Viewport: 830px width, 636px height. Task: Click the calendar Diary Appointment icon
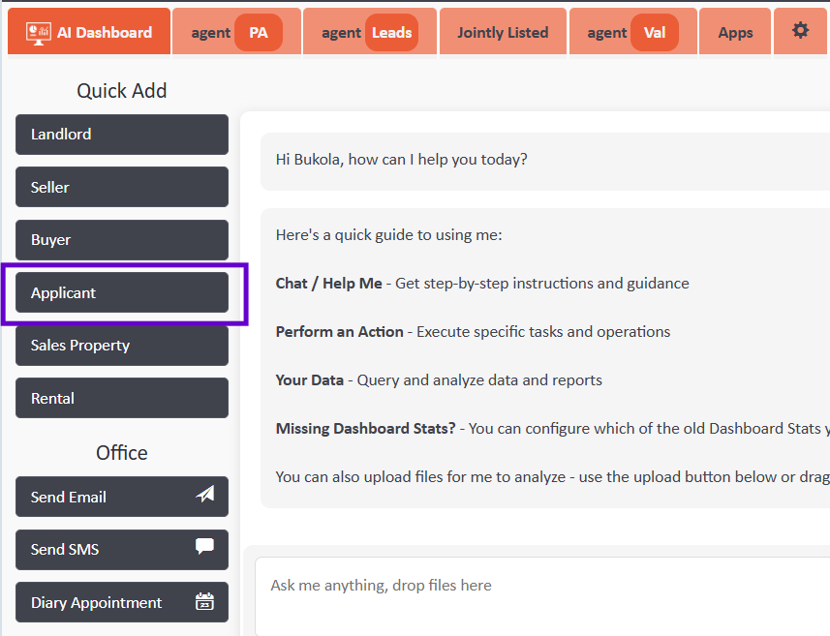[x=205, y=601]
